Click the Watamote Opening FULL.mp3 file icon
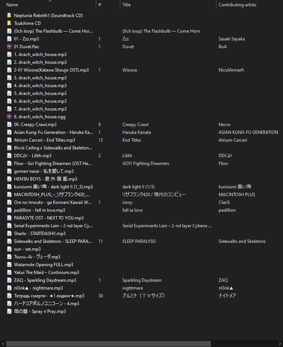 point(9,265)
